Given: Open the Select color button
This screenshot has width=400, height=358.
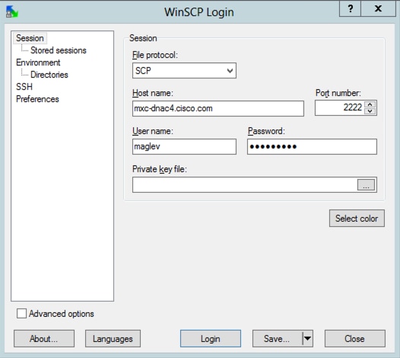Looking at the screenshot, I should (x=357, y=219).
